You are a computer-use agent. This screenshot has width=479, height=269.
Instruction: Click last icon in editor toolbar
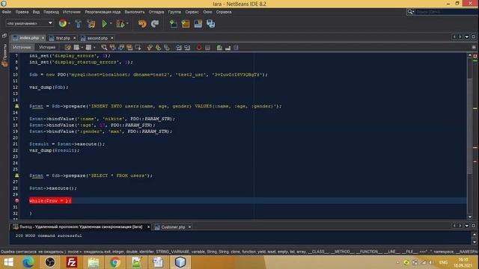point(236,48)
